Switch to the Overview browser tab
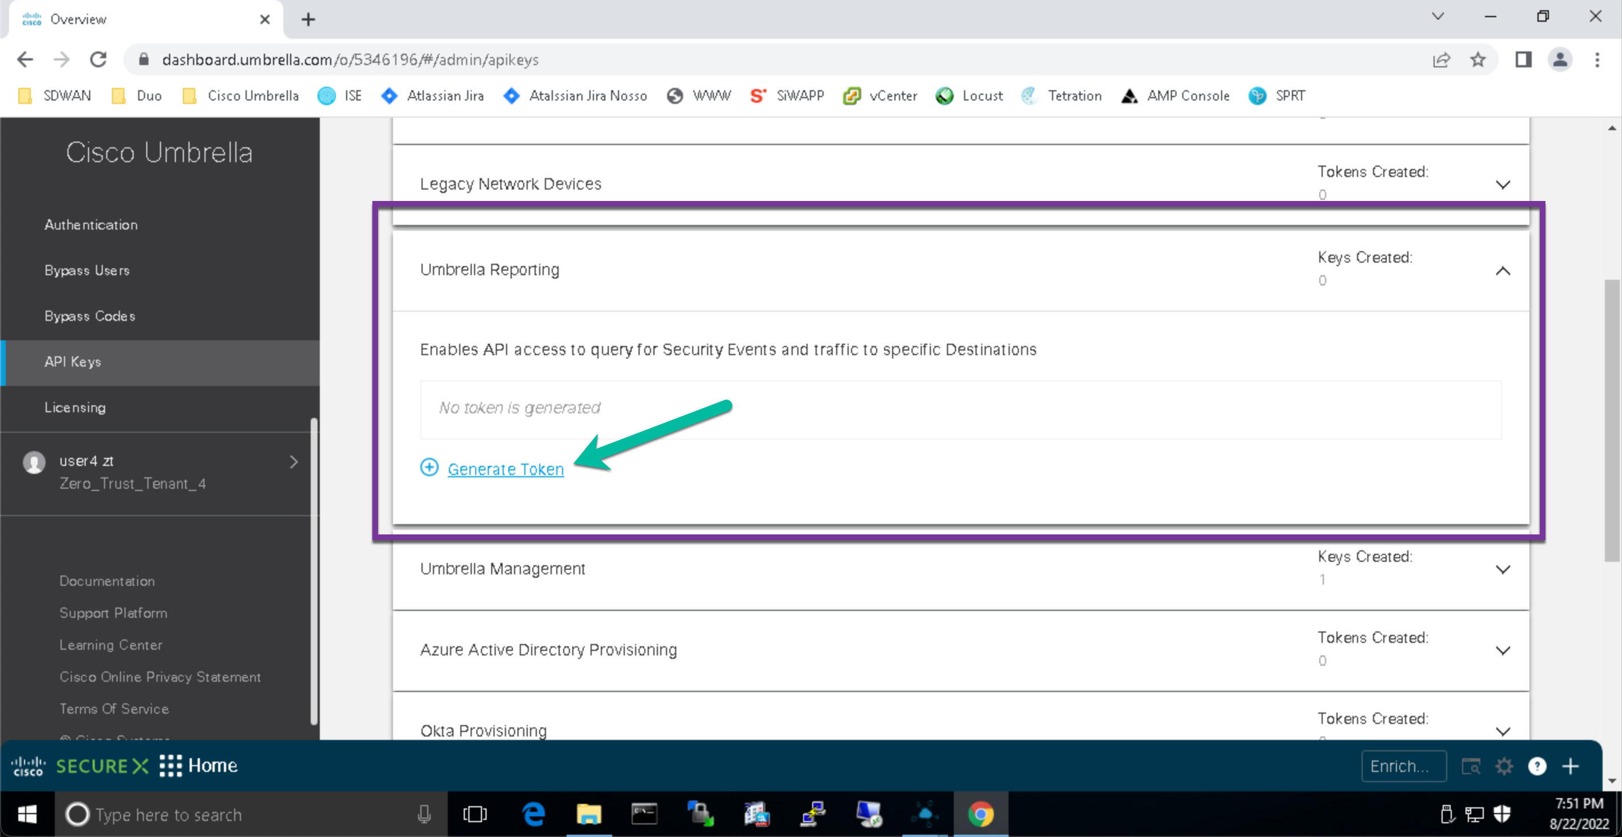This screenshot has height=837, width=1622. pos(78,19)
